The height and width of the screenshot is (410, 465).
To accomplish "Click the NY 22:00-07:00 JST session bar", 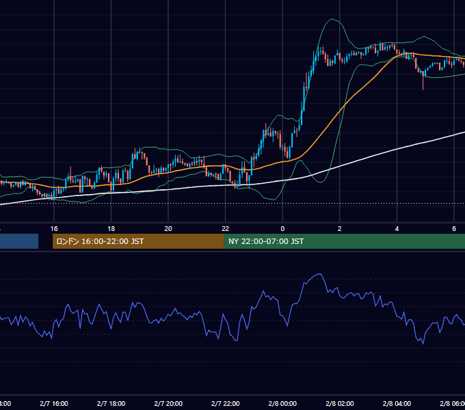I will tap(344, 241).
